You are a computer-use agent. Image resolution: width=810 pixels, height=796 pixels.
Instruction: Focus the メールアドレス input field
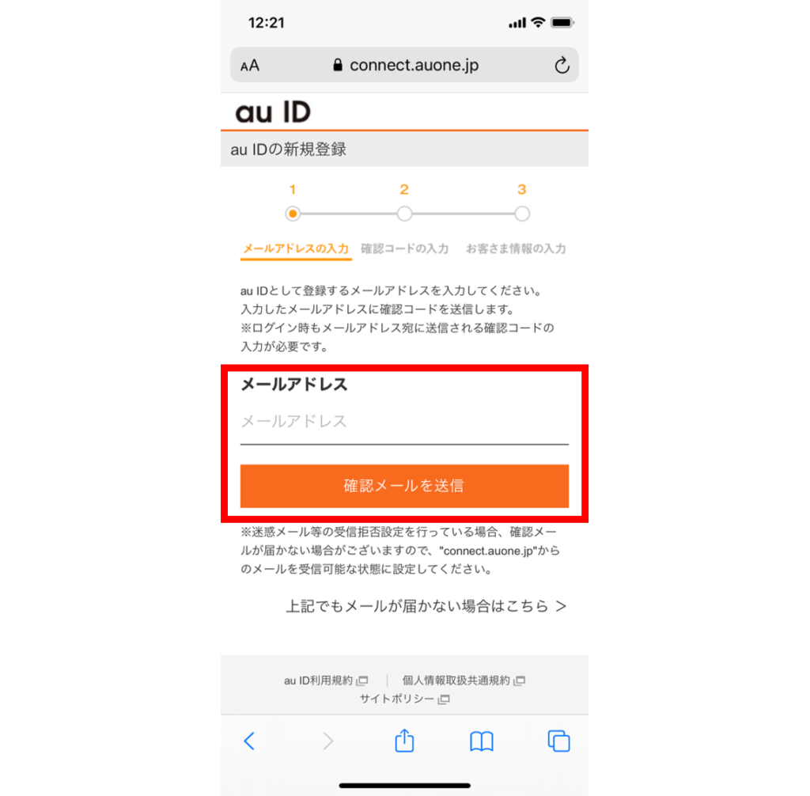coord(404,422)
